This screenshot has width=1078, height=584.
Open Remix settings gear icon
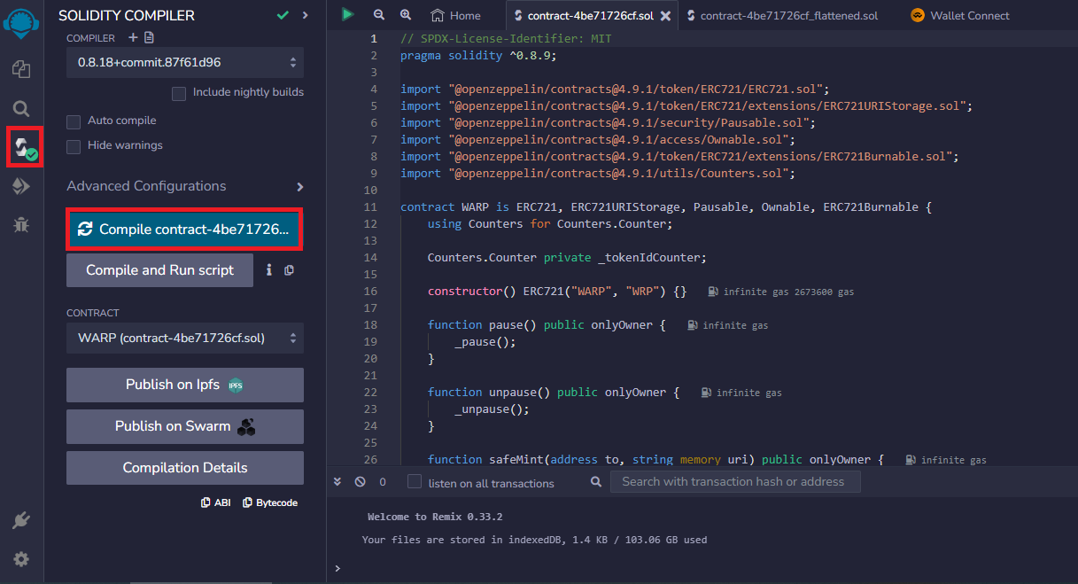coord(21,559)
